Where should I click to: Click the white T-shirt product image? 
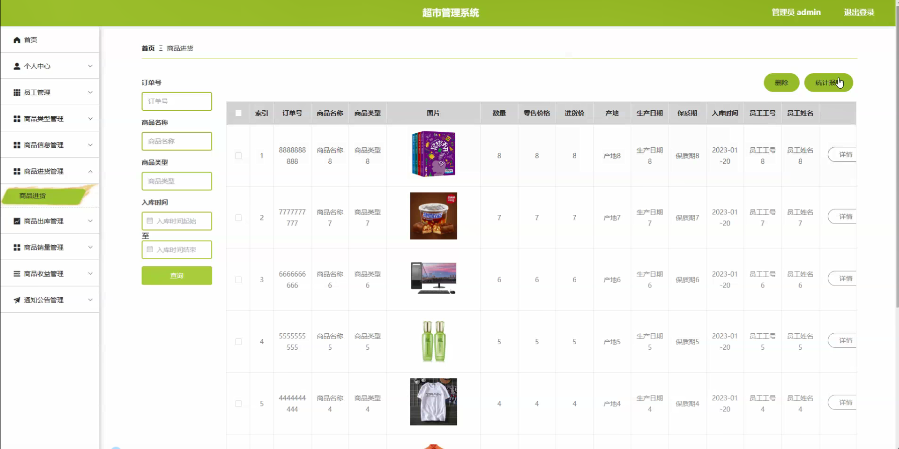pos(434,402)
